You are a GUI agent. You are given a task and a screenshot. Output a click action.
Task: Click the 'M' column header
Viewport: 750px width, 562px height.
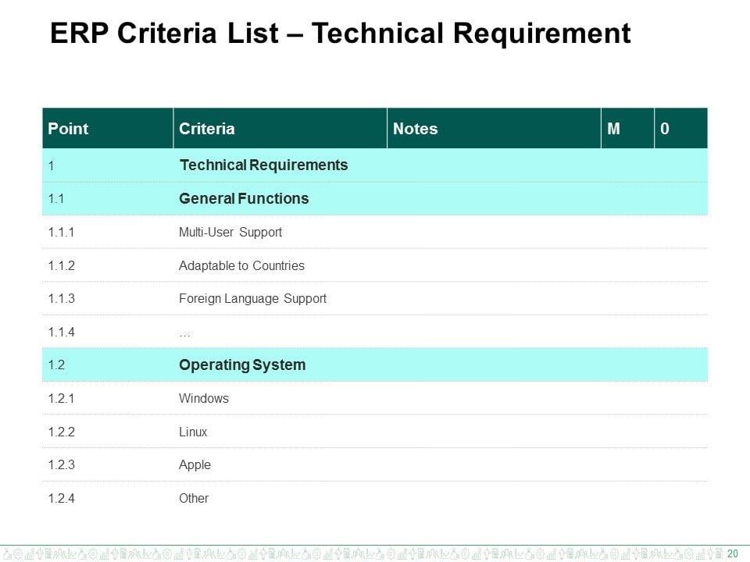(614, 129)
